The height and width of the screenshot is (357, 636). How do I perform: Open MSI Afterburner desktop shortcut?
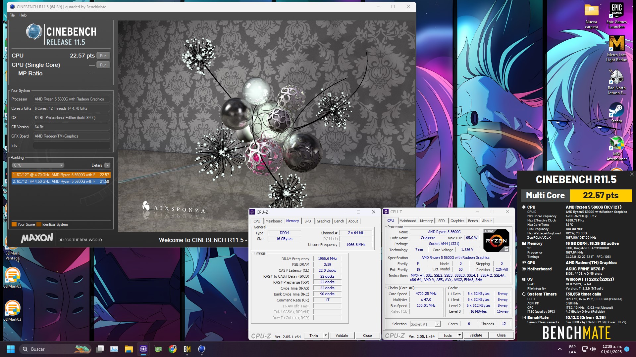pos(616,148)
